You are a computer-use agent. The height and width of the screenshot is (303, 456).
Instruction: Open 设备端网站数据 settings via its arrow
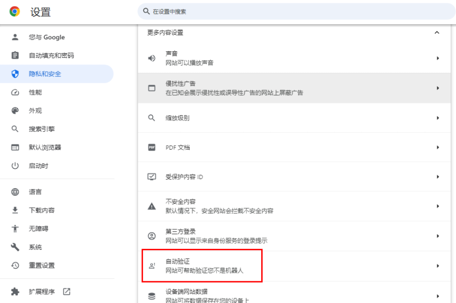click(x=438, y=296)
